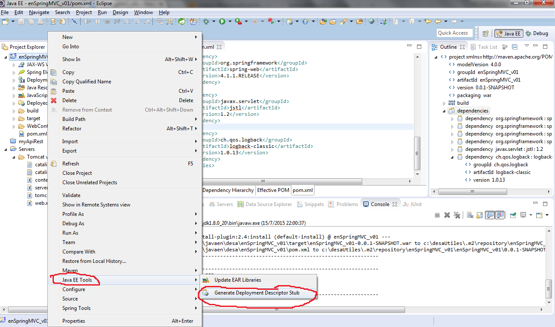Click the Remove Launch console icon
The image size is (555, 327).
[447, 215]
